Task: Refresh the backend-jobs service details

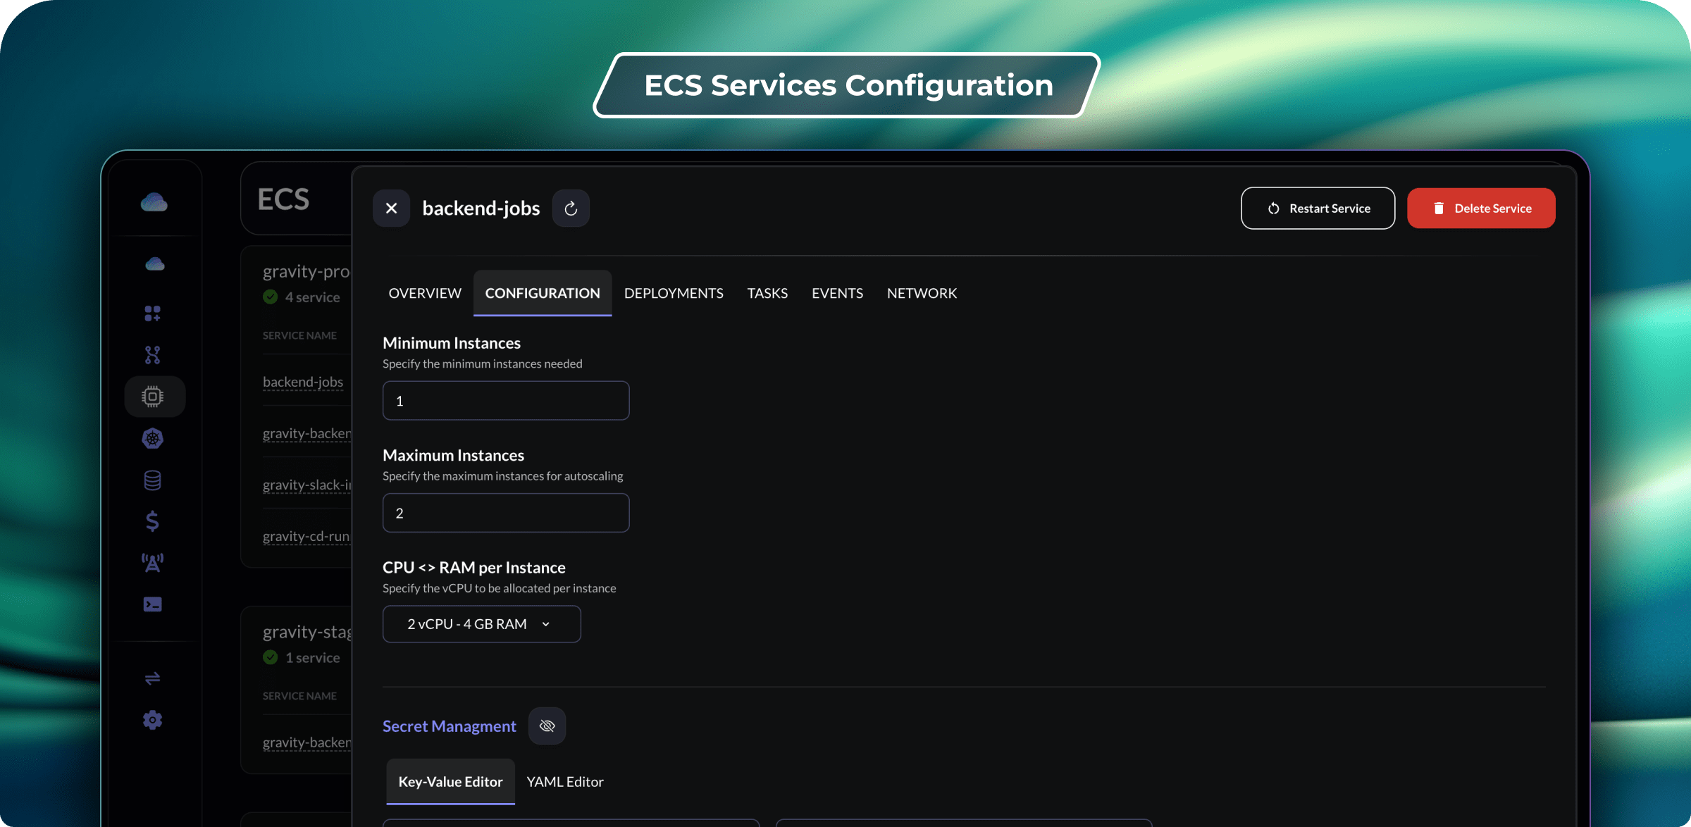Action: pos(571,208)
